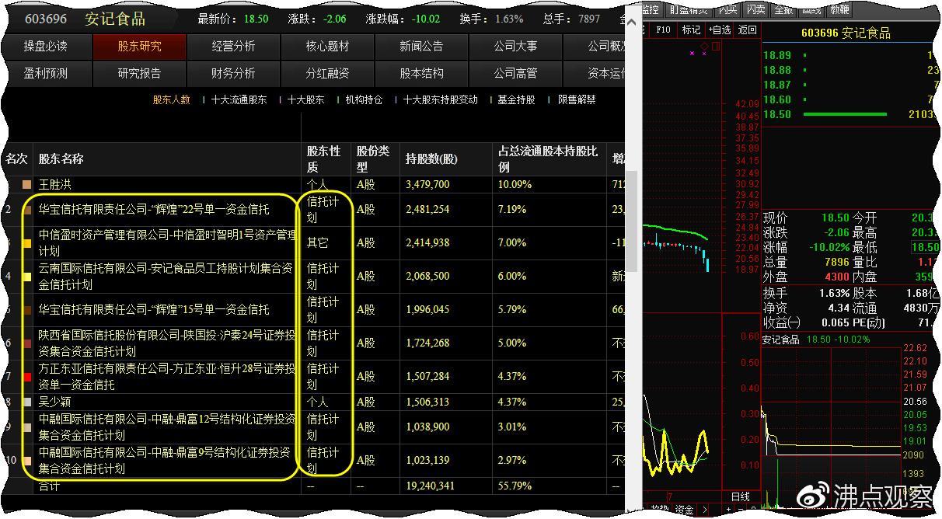The width and height of the screenshot is (942, 519).
Task: Open the 资金 tab below the chart
Action: click(685, 510)
